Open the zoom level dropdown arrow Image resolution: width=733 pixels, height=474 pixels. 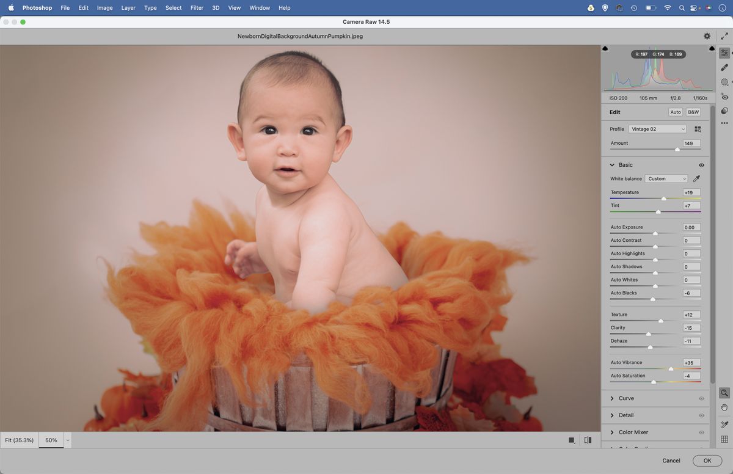tap(68, 440)
